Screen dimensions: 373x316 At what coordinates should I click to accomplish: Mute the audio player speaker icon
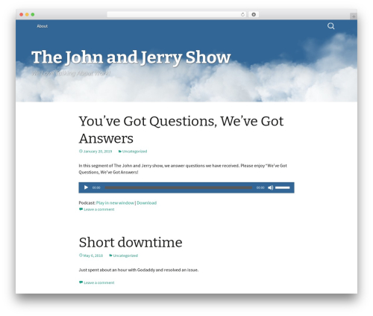271,188
